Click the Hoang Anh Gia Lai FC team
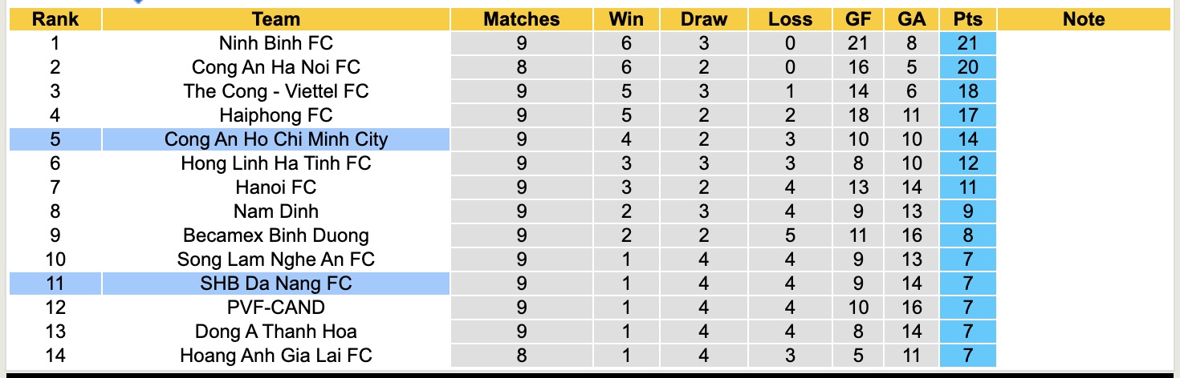This screenshot has width=1180, height=378. coord(275,355)
